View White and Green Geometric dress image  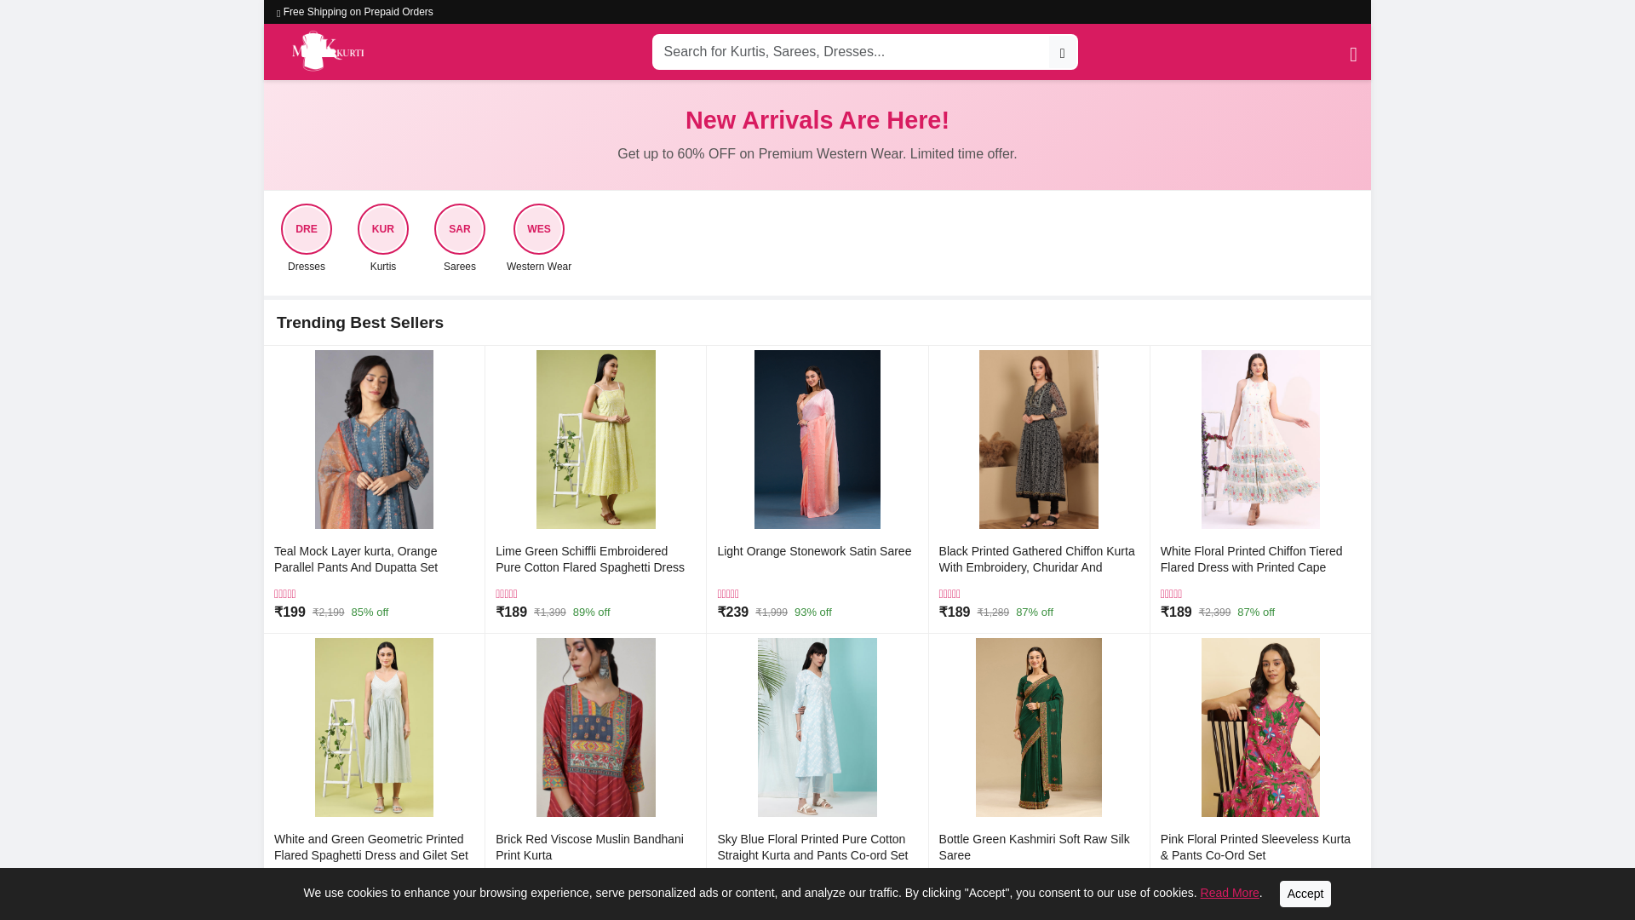click(374, 727)
